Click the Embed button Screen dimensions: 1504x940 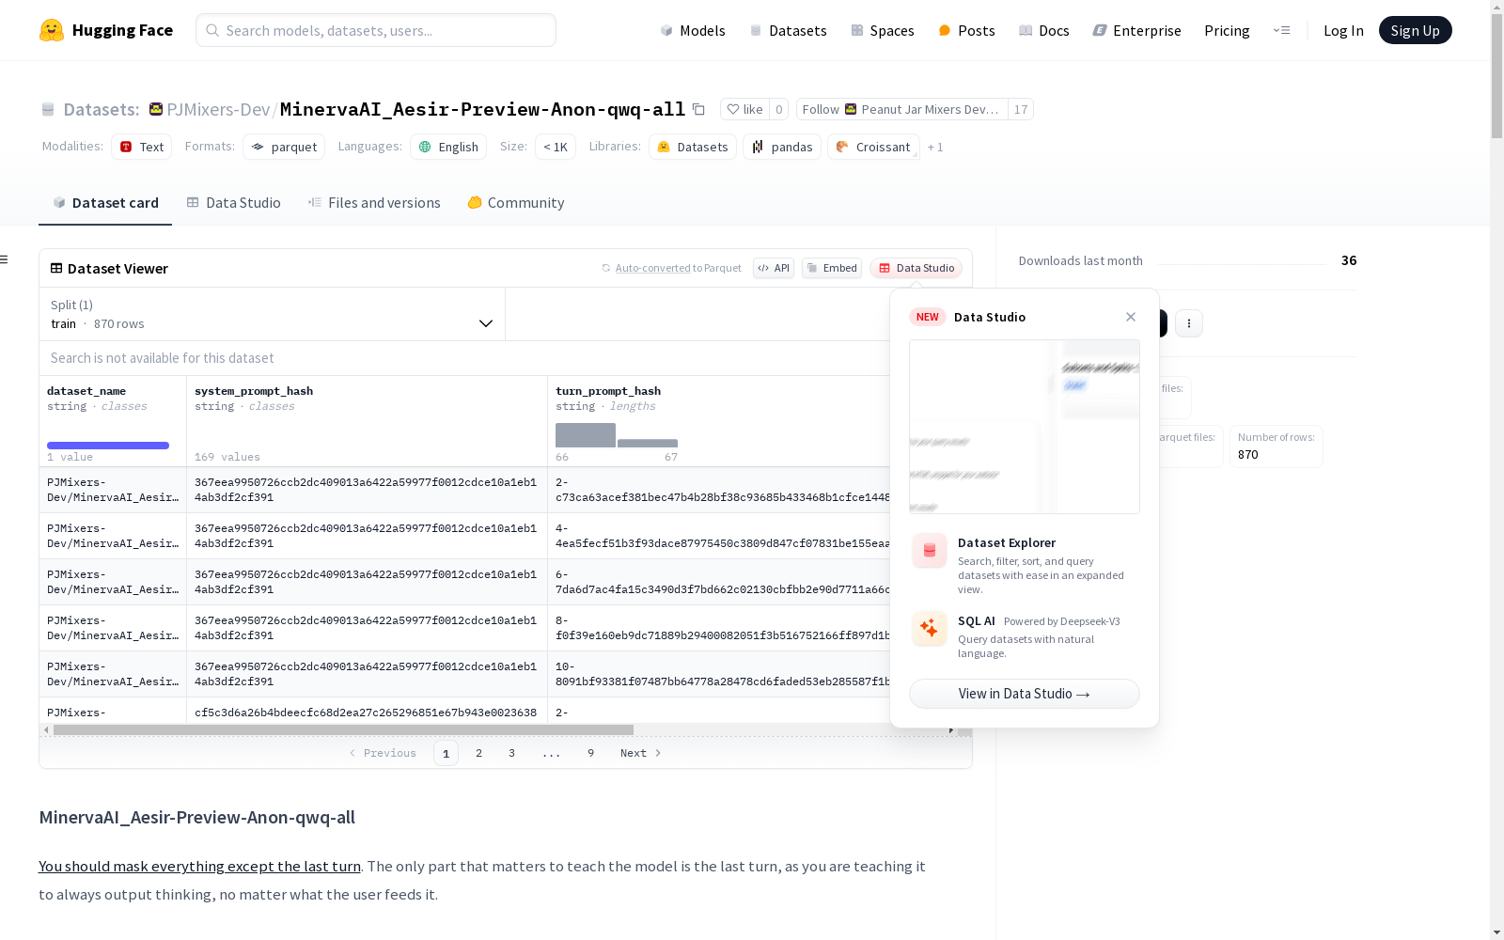(832, 268)
